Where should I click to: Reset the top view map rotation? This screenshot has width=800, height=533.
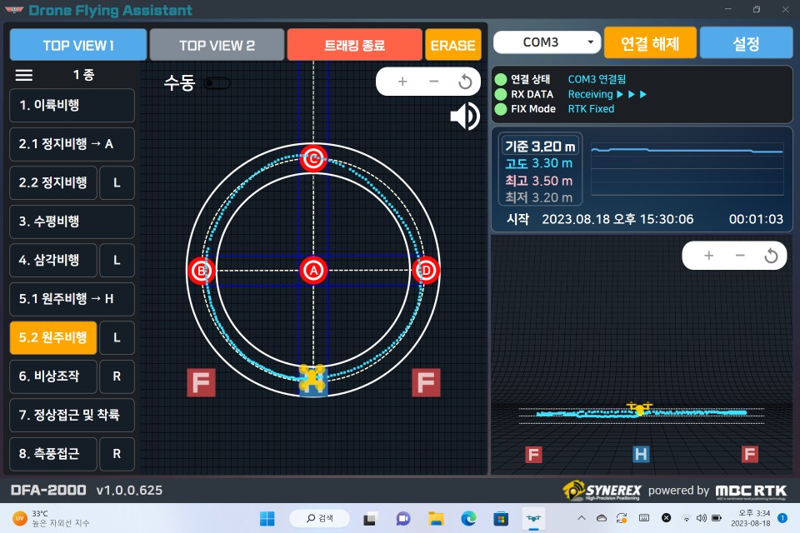coord(465,82)
